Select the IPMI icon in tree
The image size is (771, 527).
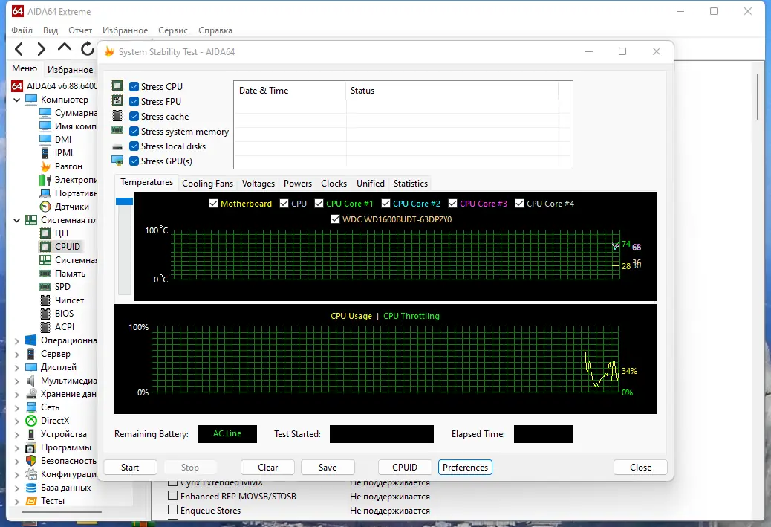(x=45, y=153)
